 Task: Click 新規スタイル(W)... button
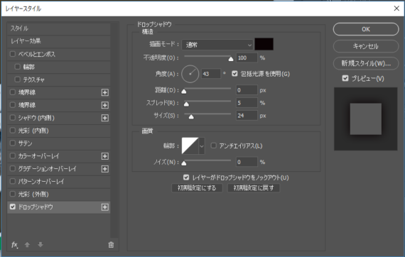tap(366, 63)
